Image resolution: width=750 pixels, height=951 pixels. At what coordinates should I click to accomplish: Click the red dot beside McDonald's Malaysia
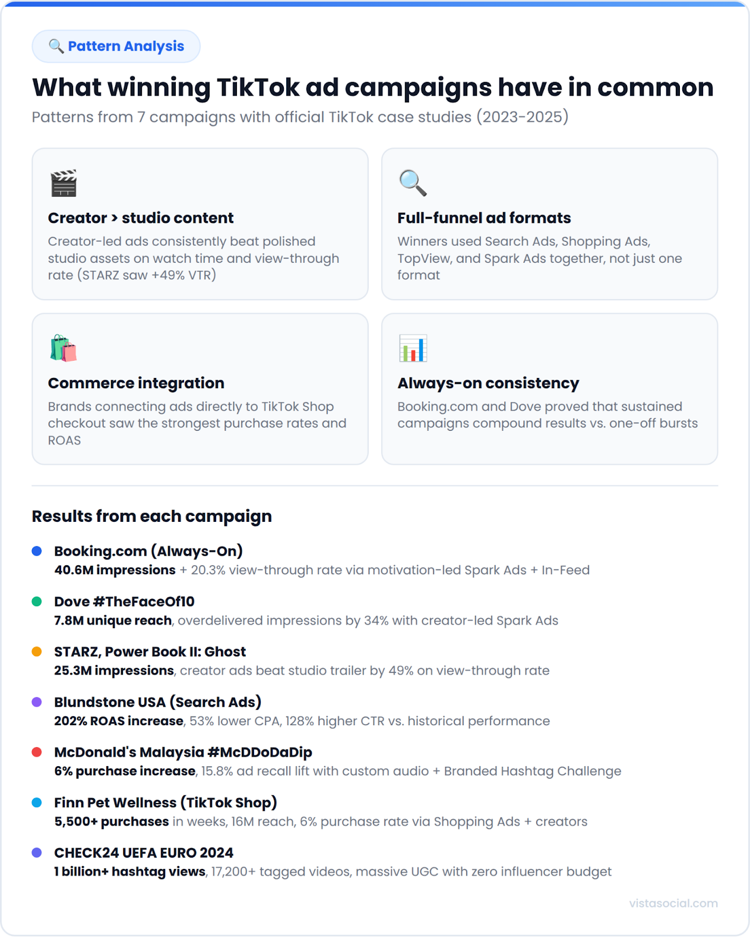(x=37, y=752)
